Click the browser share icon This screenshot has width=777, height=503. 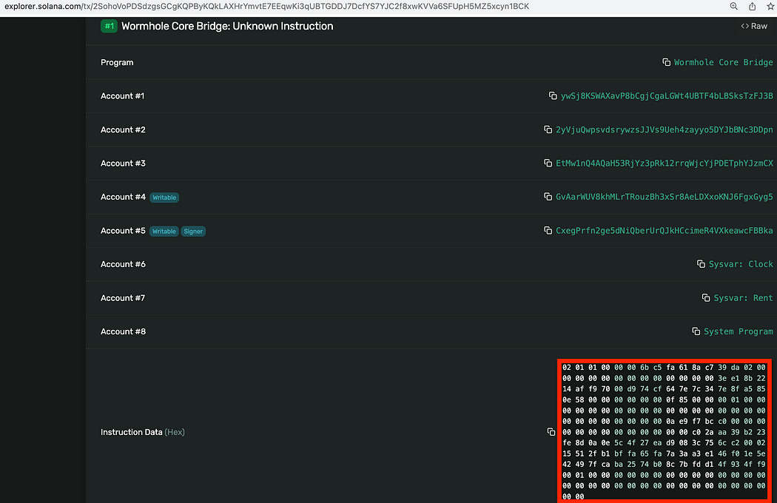tap(753, 7)
